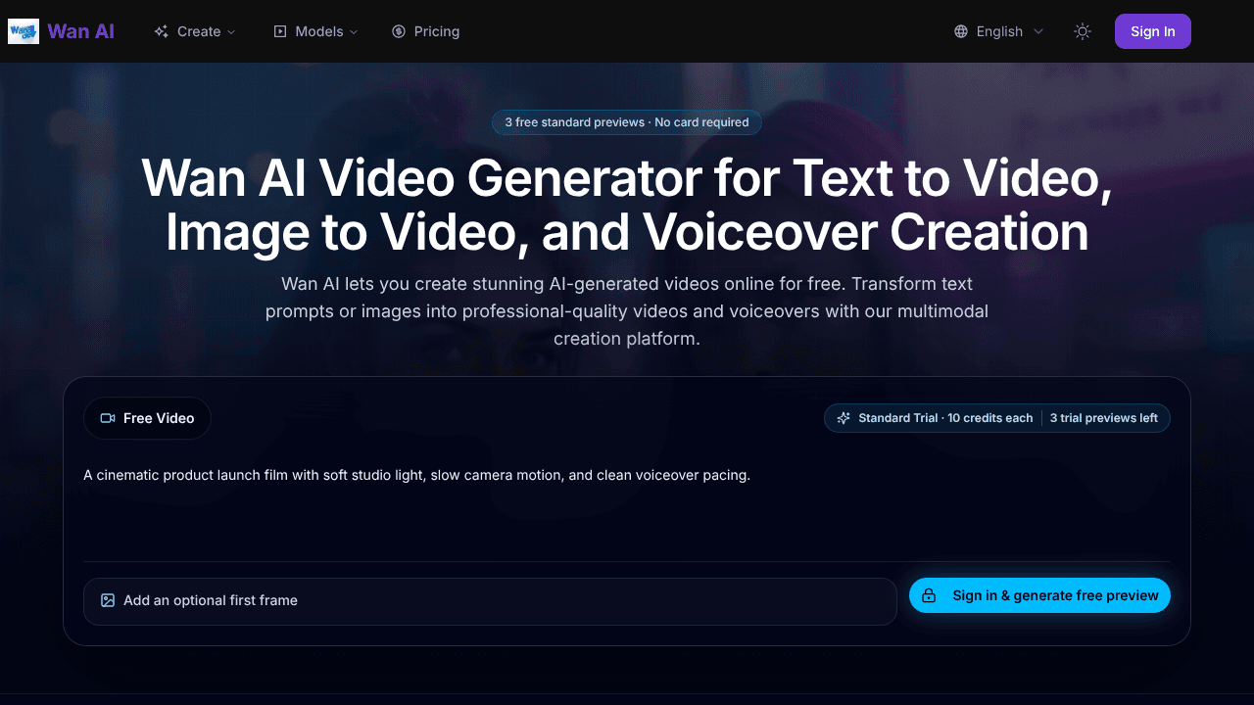
Task: Click 'Standard Trial · 10 credits each' text
Action: [945, 418]
